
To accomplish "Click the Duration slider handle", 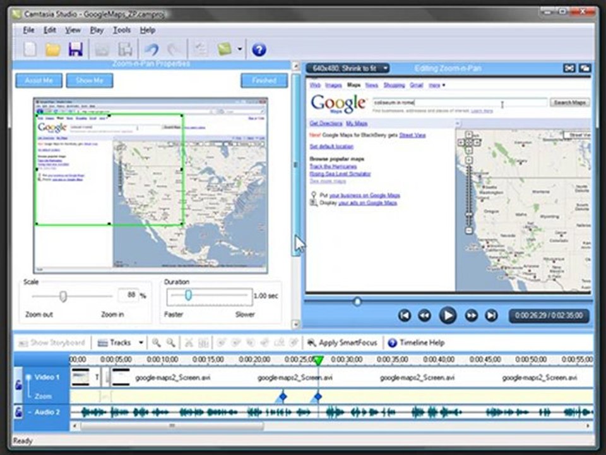I will 188,296.
